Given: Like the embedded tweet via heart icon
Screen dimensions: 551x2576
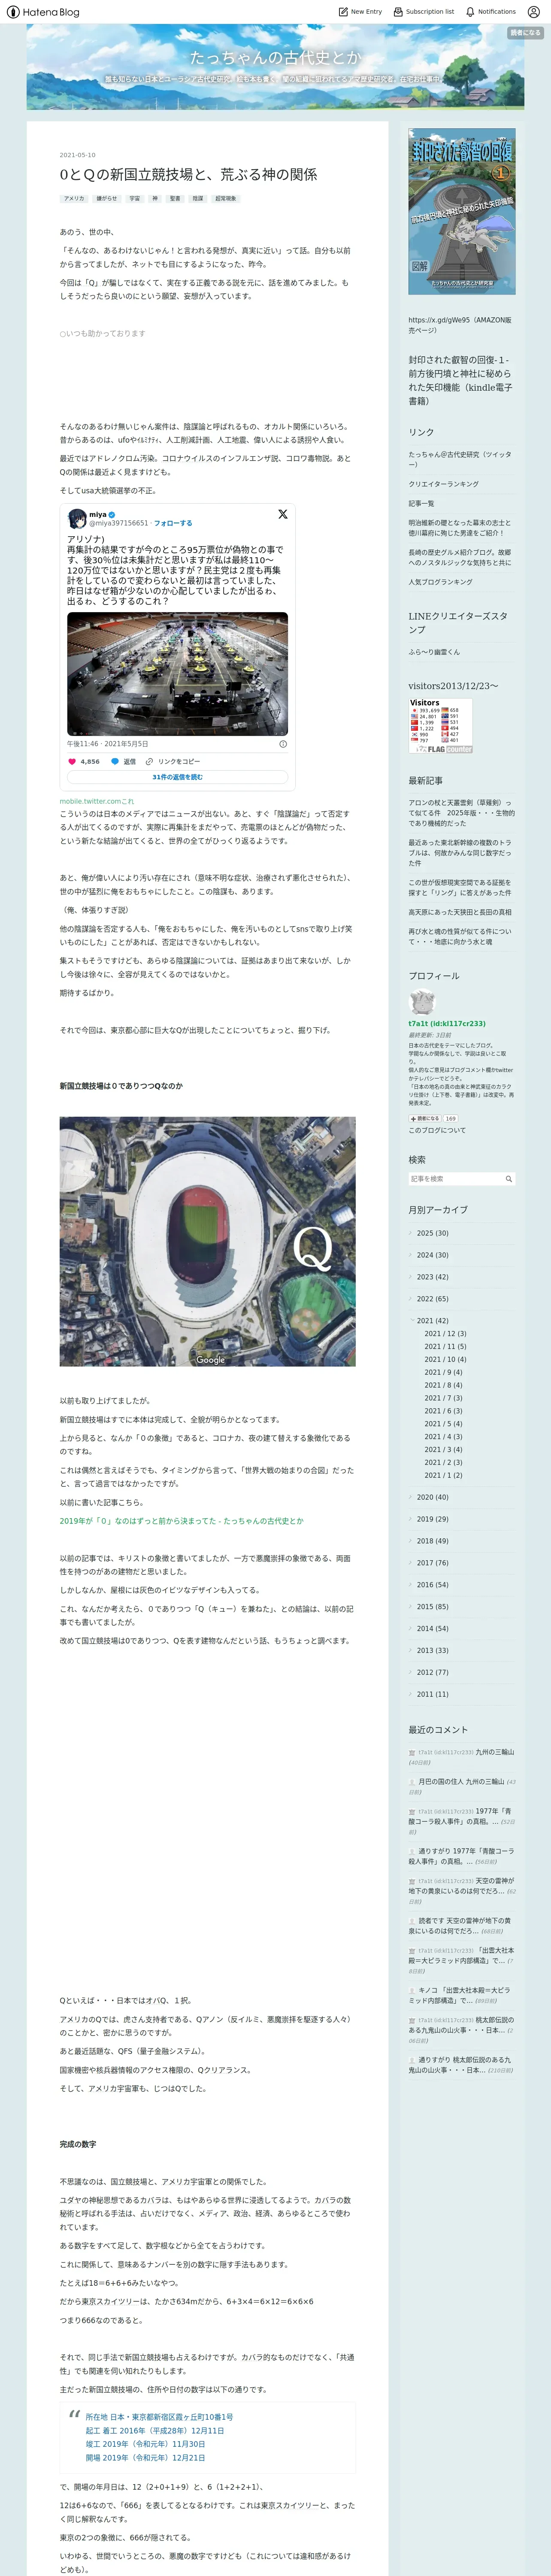Looking at the screenshot, I should click(72, 761).
